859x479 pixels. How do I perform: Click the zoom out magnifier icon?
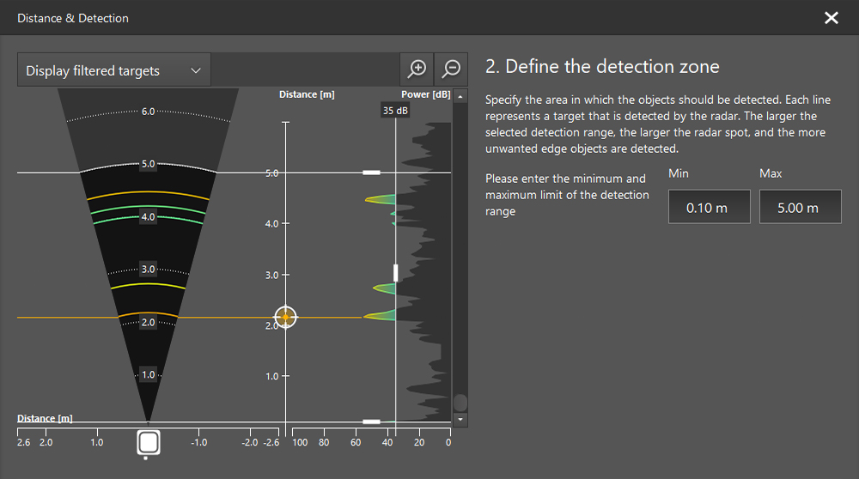[x=451, y=70]
